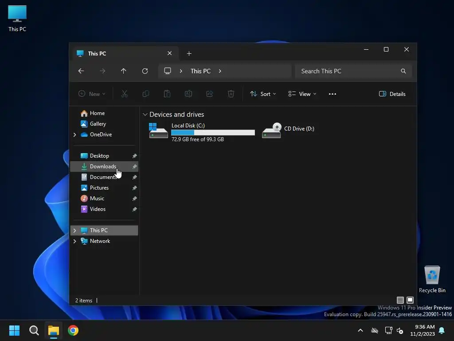Viewport: 454px width, 341px height.
Task: Click the Share icon in toolbar
Action: (x=210, y=94)
